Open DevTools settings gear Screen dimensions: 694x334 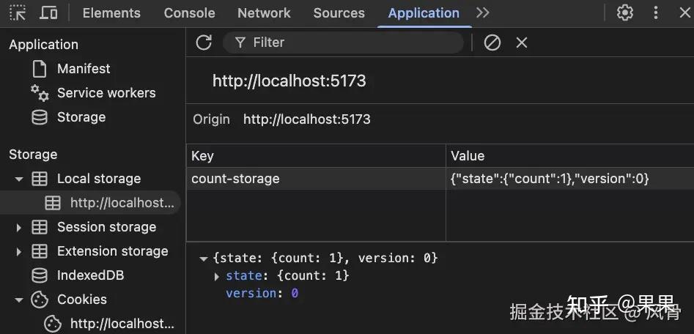click(625, 12)
